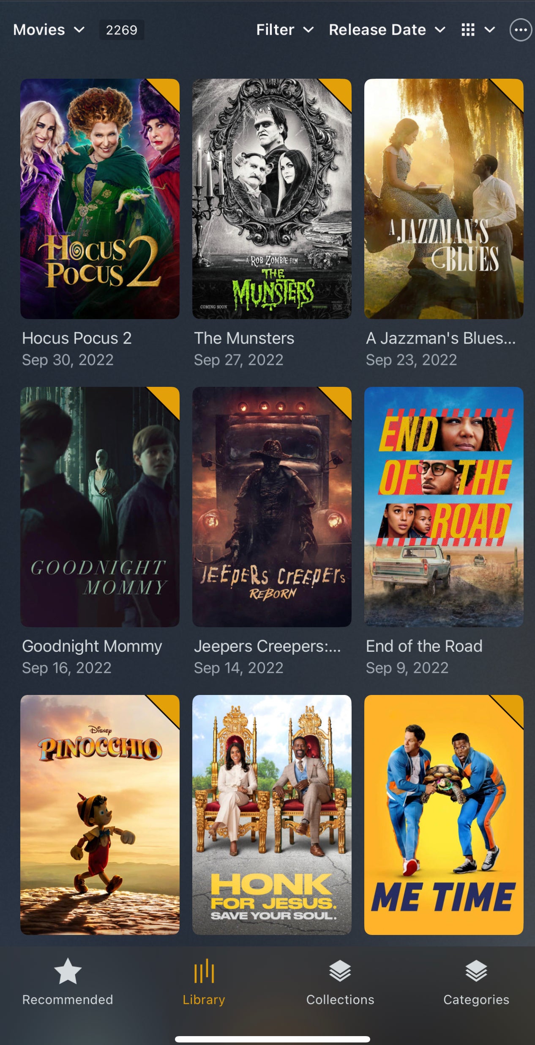Tap unwatched corner badge on Me Time
The width and height of the screenshot is (535, 1045).
tap(510, 709)
